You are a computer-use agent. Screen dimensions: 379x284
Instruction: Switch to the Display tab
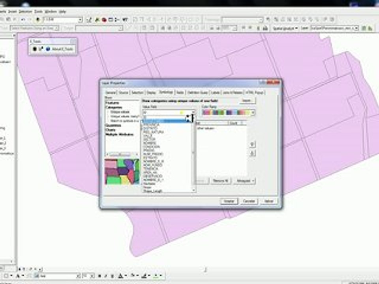(x=151, y=93)
